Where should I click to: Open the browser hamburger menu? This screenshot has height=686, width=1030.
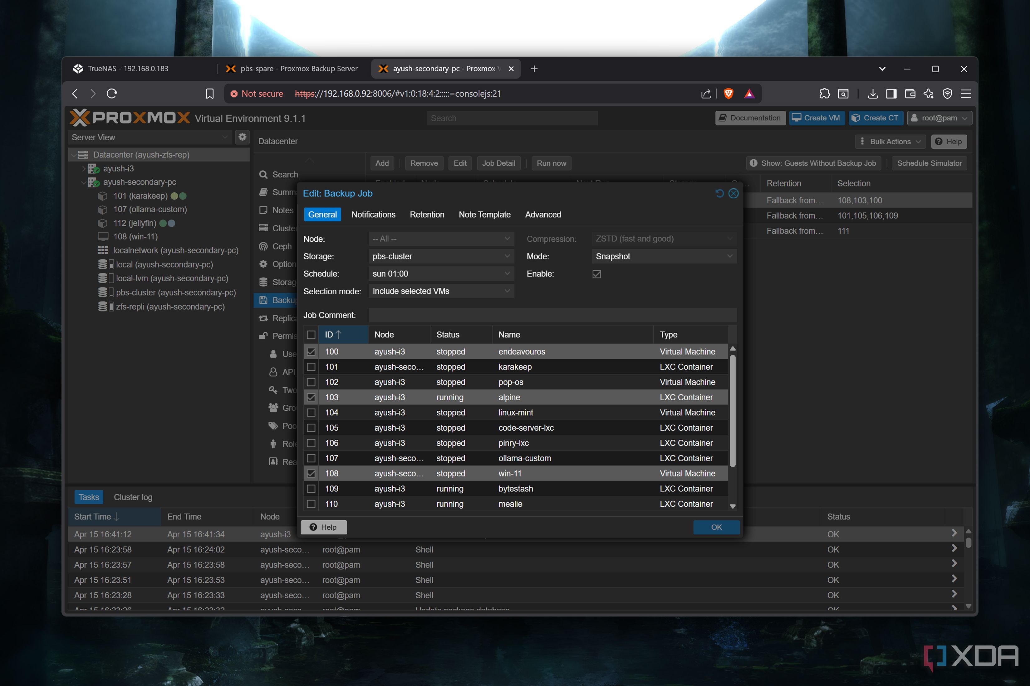click(966, 94)
